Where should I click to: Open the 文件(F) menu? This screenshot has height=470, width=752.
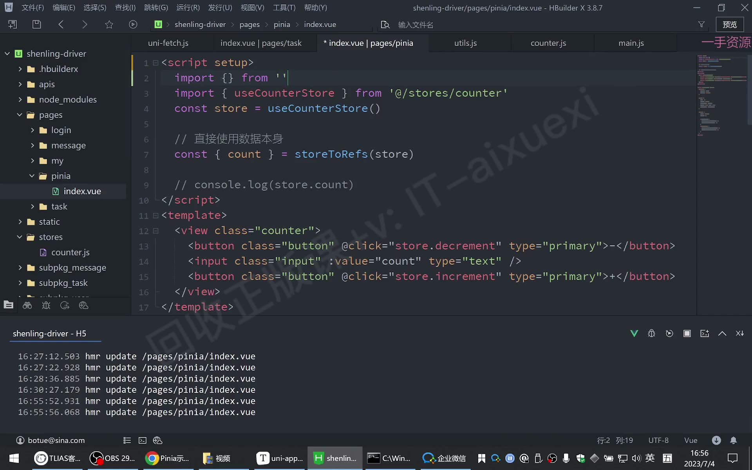click(33, 7)
